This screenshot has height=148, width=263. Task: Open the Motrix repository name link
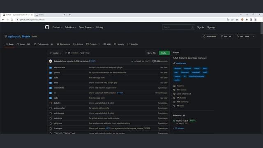(26, 37)
